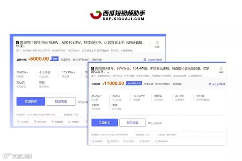
Task: Click the 极速退款 icon in the 影视类 card
Action: [x=52, y=122]
